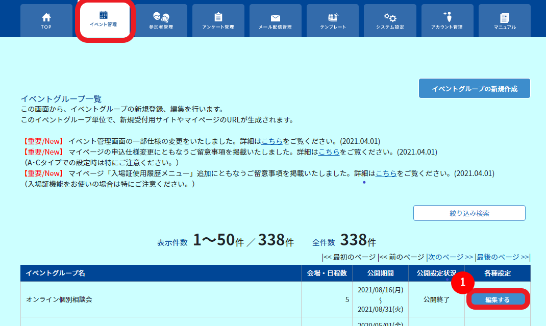Click the 公開設定状況 column header

coord(437,273)
